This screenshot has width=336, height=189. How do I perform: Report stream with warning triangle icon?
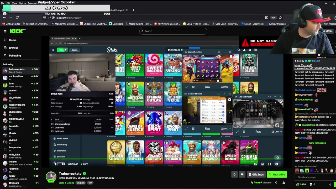tap(283, 182)
